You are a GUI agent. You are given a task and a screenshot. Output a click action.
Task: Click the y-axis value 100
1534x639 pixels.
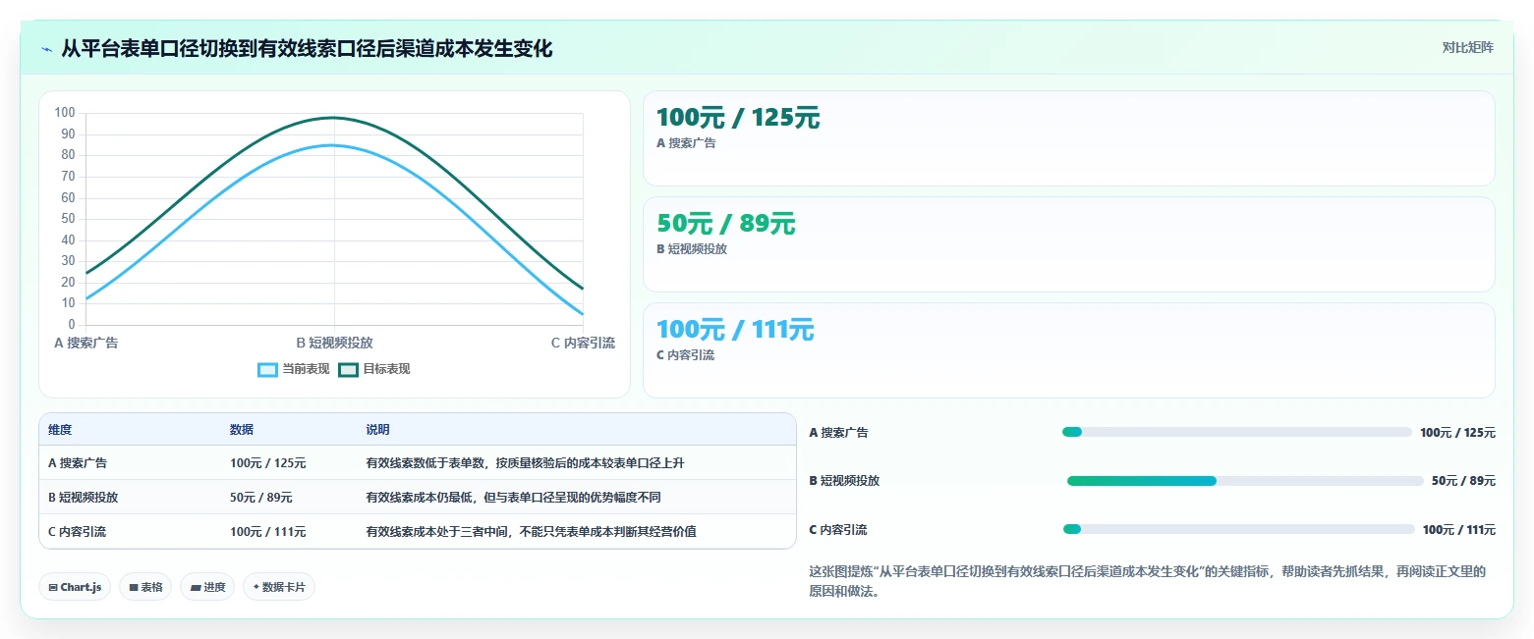[65, 113]
